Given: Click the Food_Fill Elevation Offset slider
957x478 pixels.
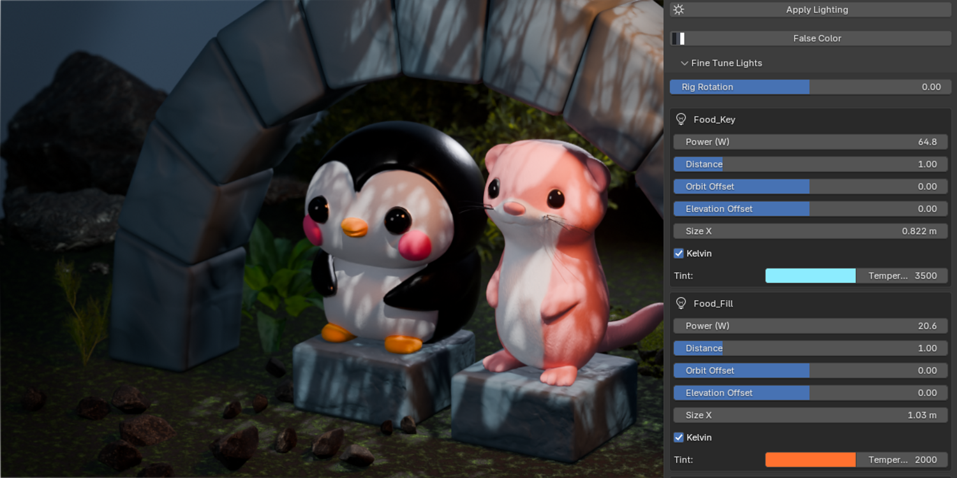Looking at the screenshot, I should click(810, 393).
